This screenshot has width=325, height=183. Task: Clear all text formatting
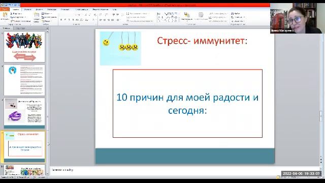point(95,15)
